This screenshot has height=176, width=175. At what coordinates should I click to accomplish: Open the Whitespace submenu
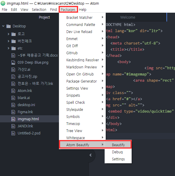82,138
